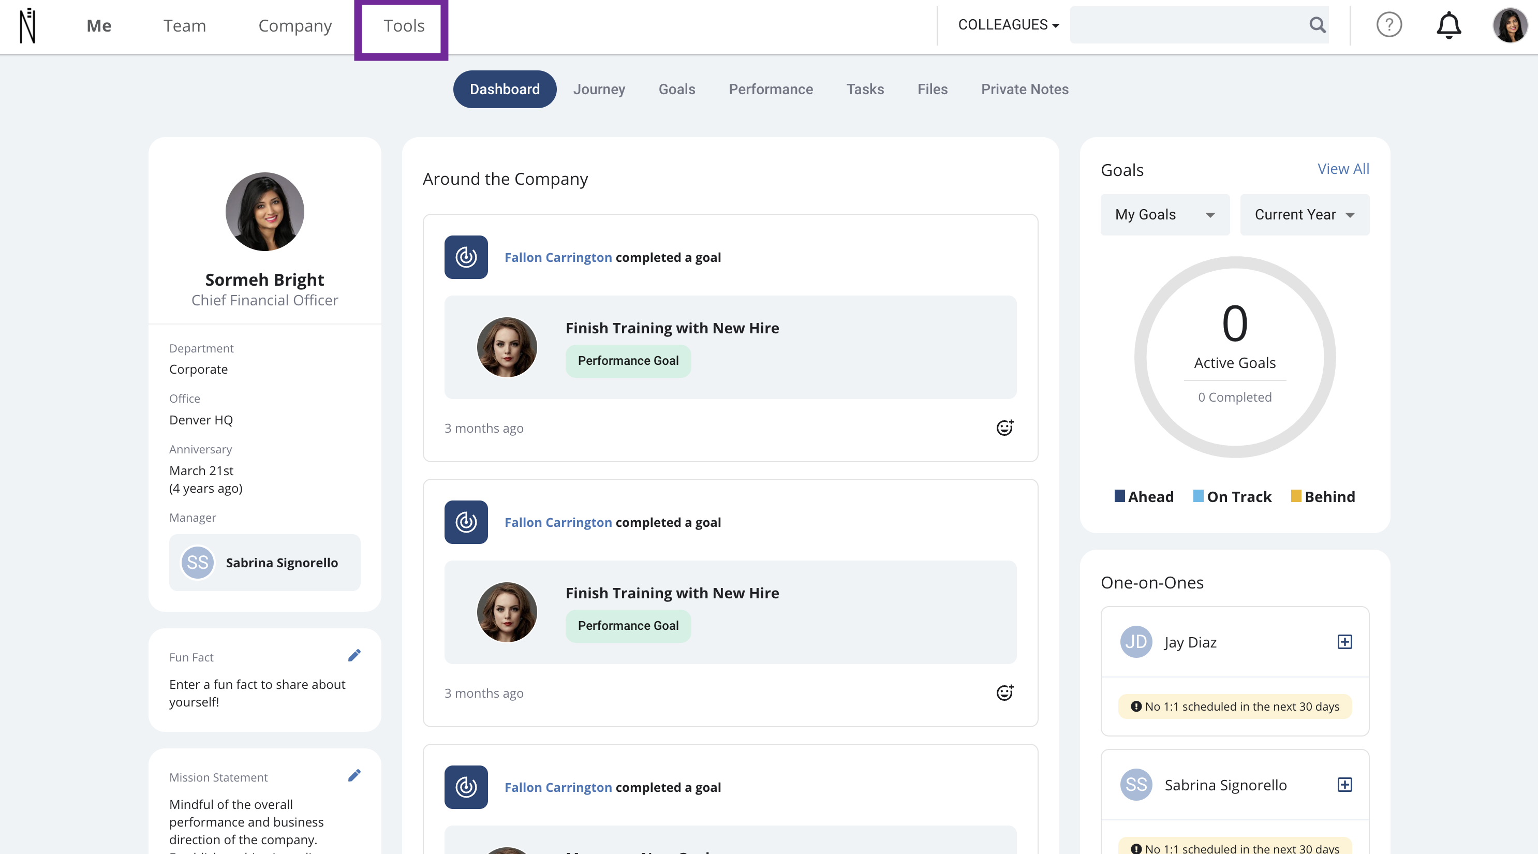Edit the Fun Fact with pencil icon
Screen dimensions: 1538x854
click(x=354, y=656)
